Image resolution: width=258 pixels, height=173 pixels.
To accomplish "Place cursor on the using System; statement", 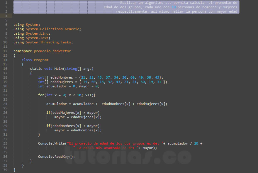I will pyautogui.click(x=26, y=24).
